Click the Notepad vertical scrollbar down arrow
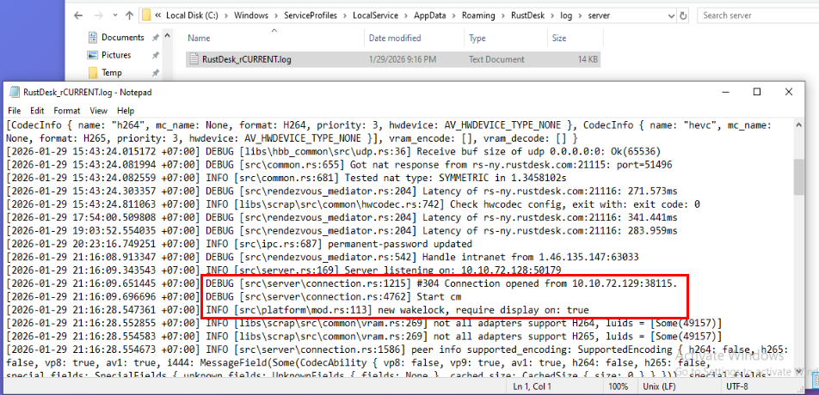Image resolution: width=819 pixels, height=395 pixels. click(x=798, y=371)
